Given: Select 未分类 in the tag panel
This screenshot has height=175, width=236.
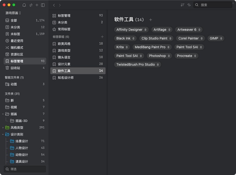Looking at the screenshot, I should click(78, 22).
